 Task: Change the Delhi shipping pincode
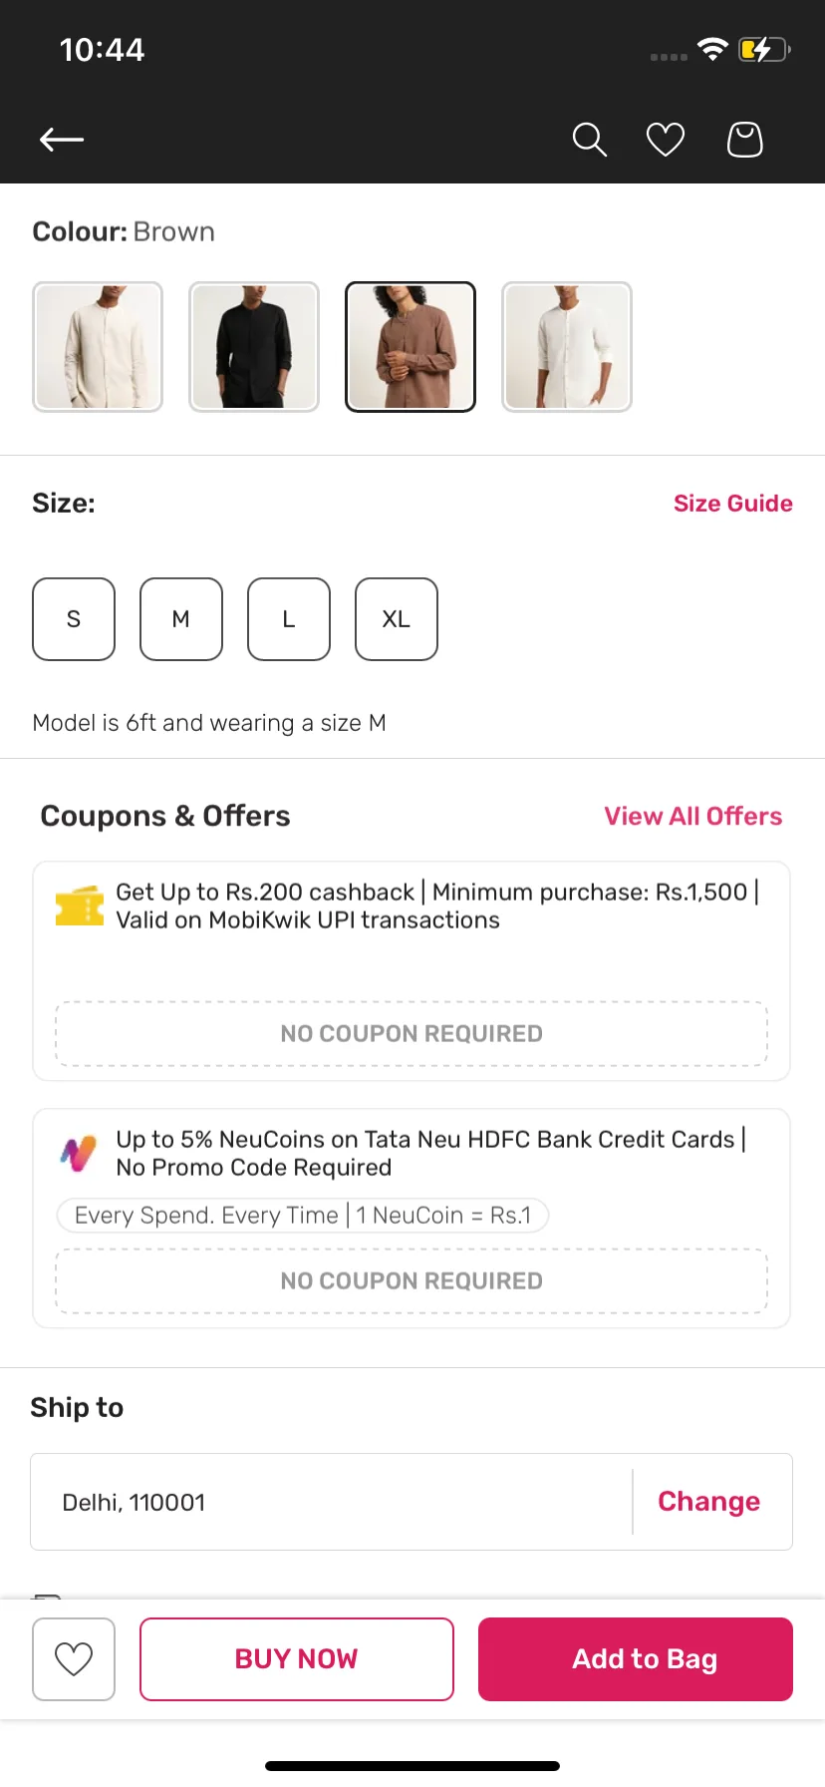point(709,1502)
